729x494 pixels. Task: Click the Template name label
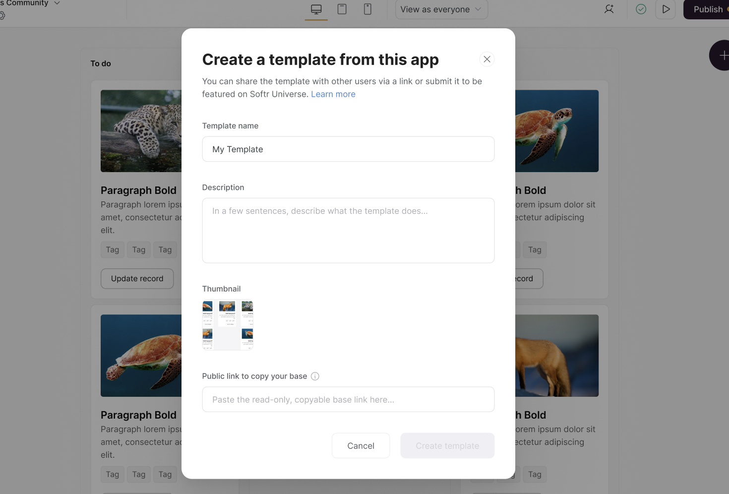tap(230, 126)
